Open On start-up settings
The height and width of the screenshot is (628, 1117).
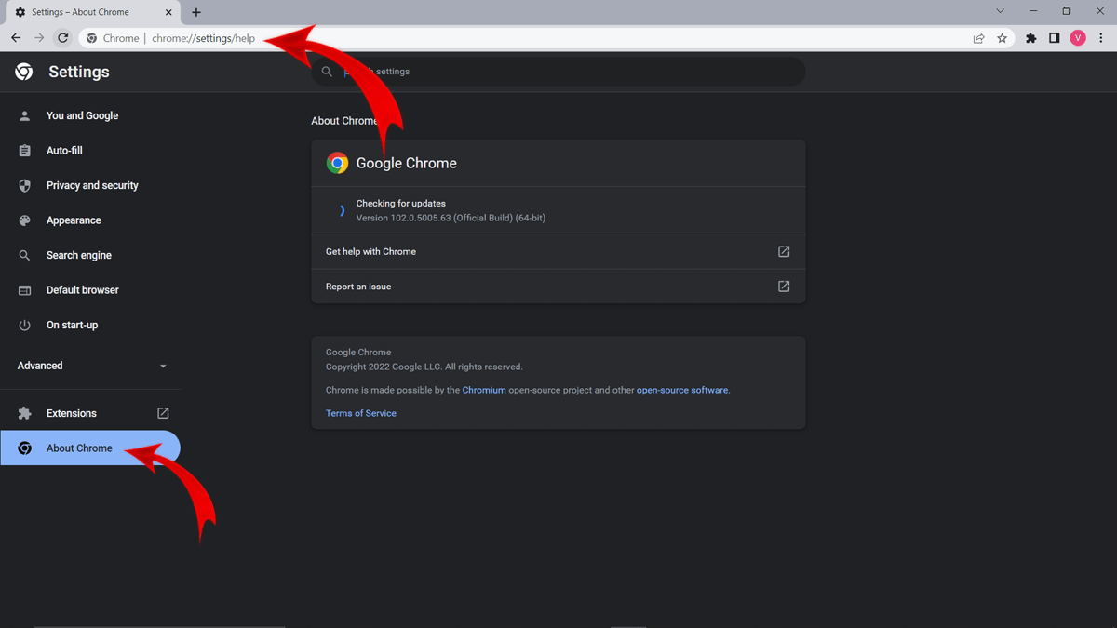(72, 325)
